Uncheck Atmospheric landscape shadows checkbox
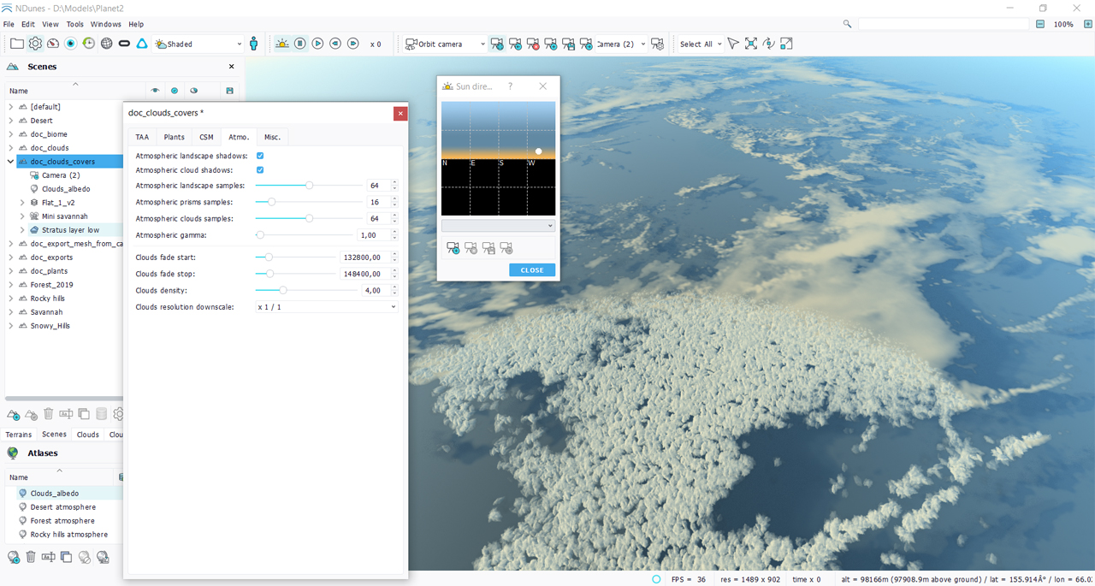 260,156
